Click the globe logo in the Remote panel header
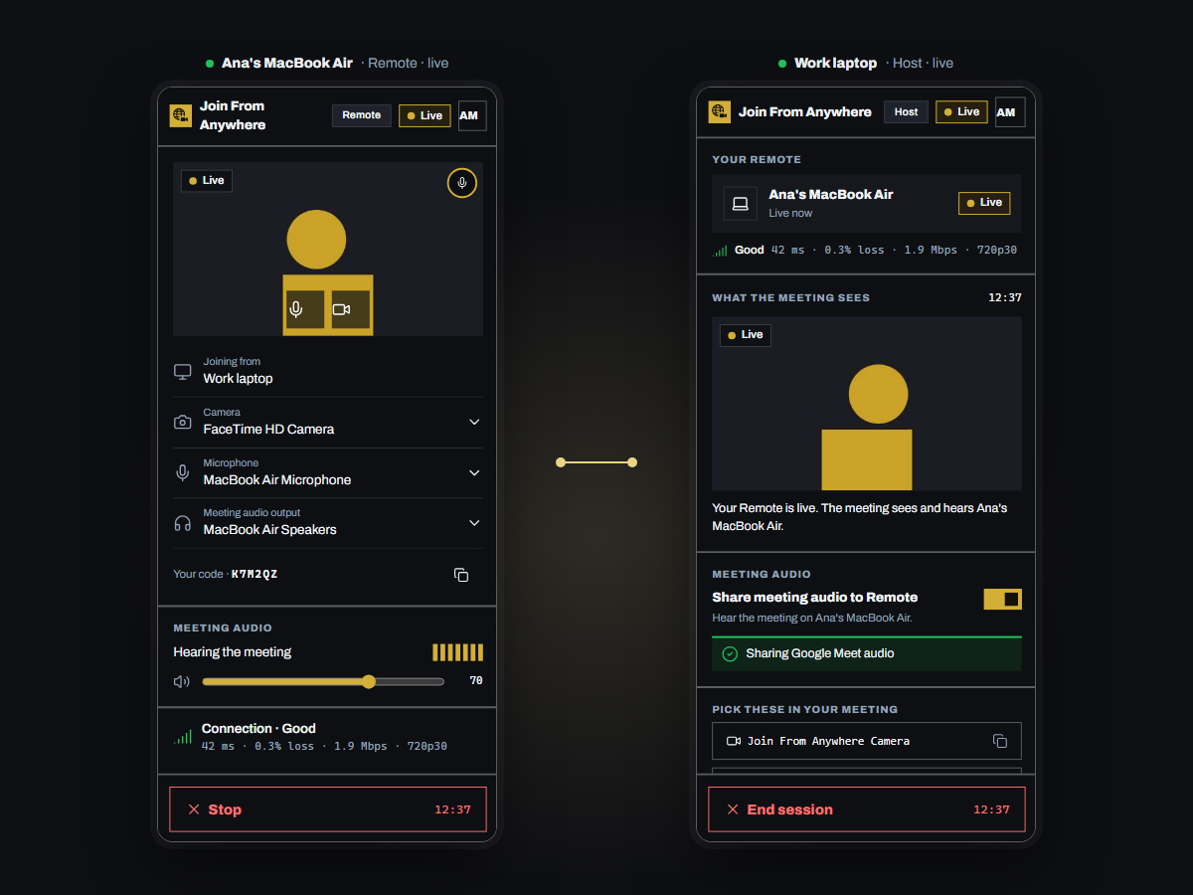The height and width of the screenshot is (895, 1193). pos(180,115)
